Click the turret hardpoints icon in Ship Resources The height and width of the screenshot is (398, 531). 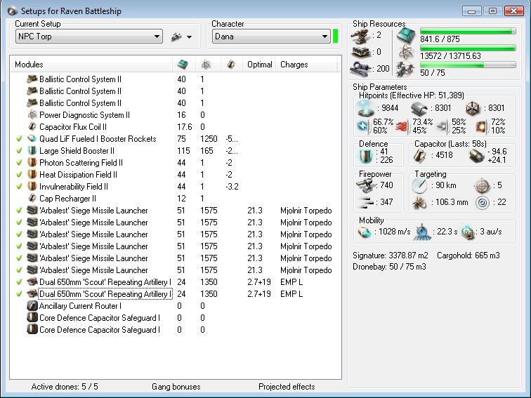[362, 35]
